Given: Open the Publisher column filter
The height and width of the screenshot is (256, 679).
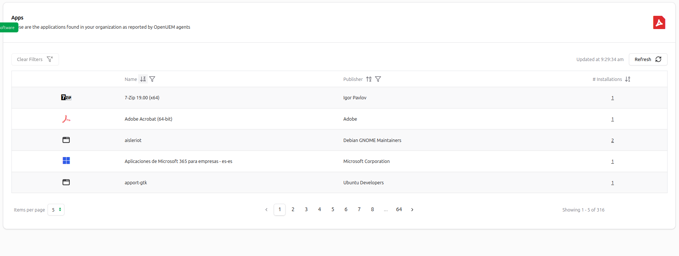Looking at the screenshot, I should pyautogui.click(x=378, y=79).
